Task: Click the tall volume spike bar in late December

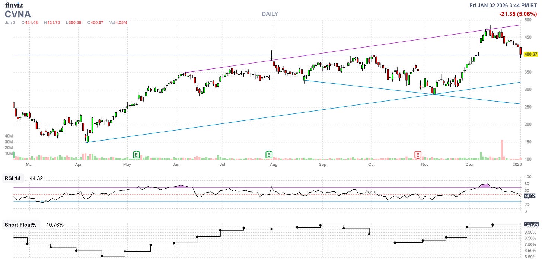Action: [502, 149]
